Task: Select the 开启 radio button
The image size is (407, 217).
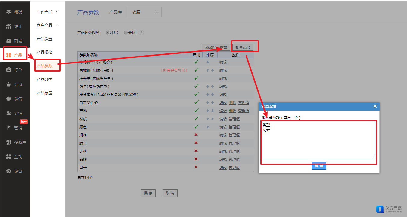Action: [x=107, y=33]
